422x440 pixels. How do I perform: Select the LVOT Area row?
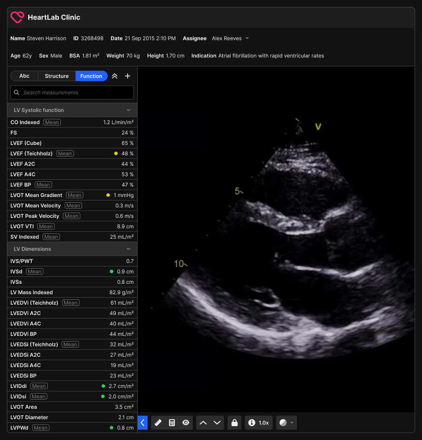click(72, 407)
